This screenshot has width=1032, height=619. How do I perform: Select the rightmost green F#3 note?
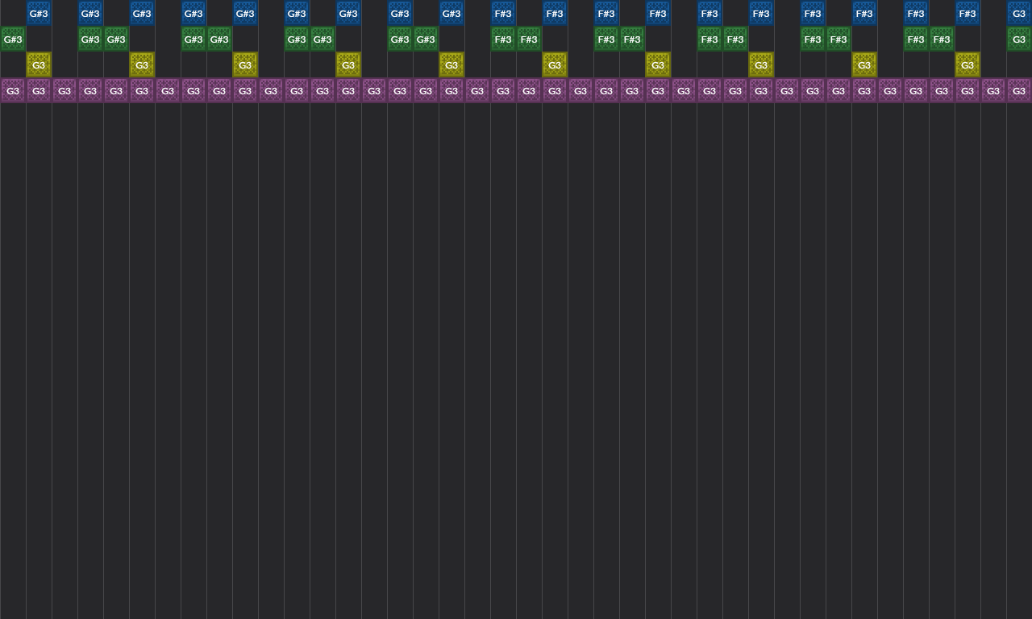[x=941, y=39]
